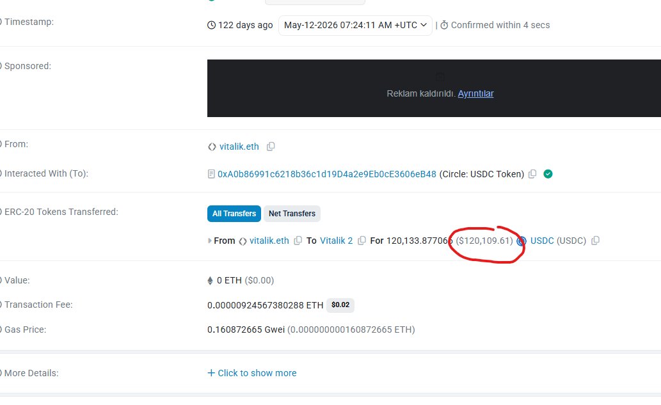661x405 pixels.
Task: Copy the transfer sender vitalik.eth address
Action: coord(298,241)
